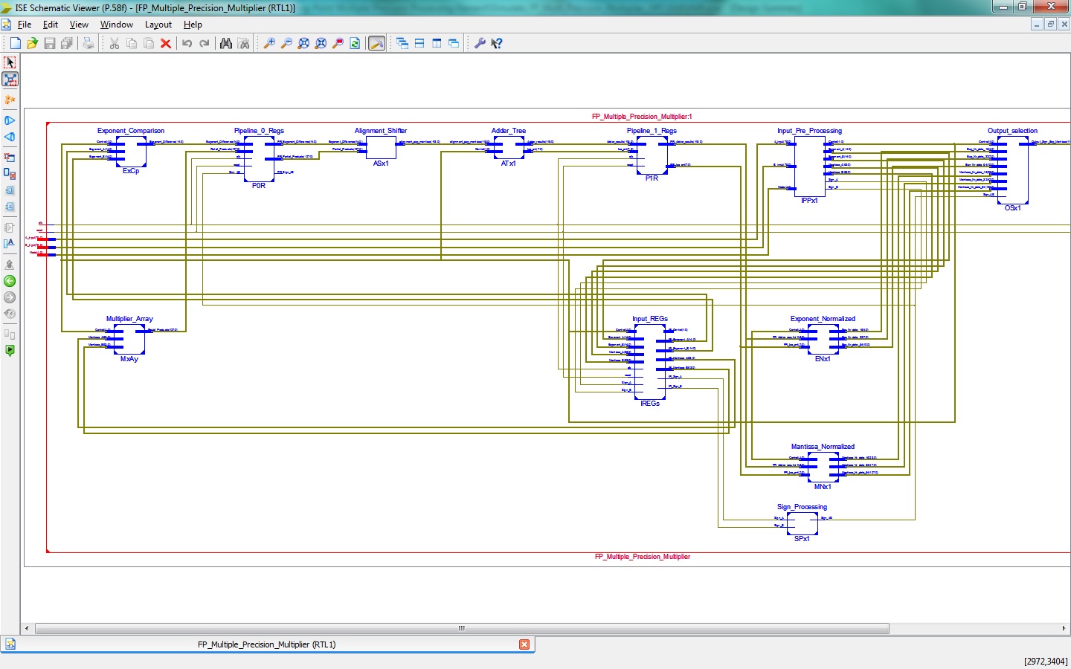1071x669 pixels.
Task: Open the Window menu
Action: [117, 25]
